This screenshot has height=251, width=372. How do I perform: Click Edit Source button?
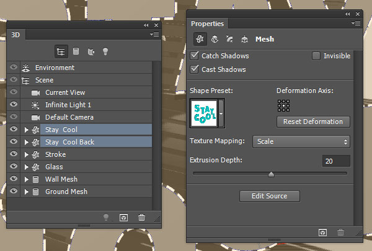pos(270,196)
